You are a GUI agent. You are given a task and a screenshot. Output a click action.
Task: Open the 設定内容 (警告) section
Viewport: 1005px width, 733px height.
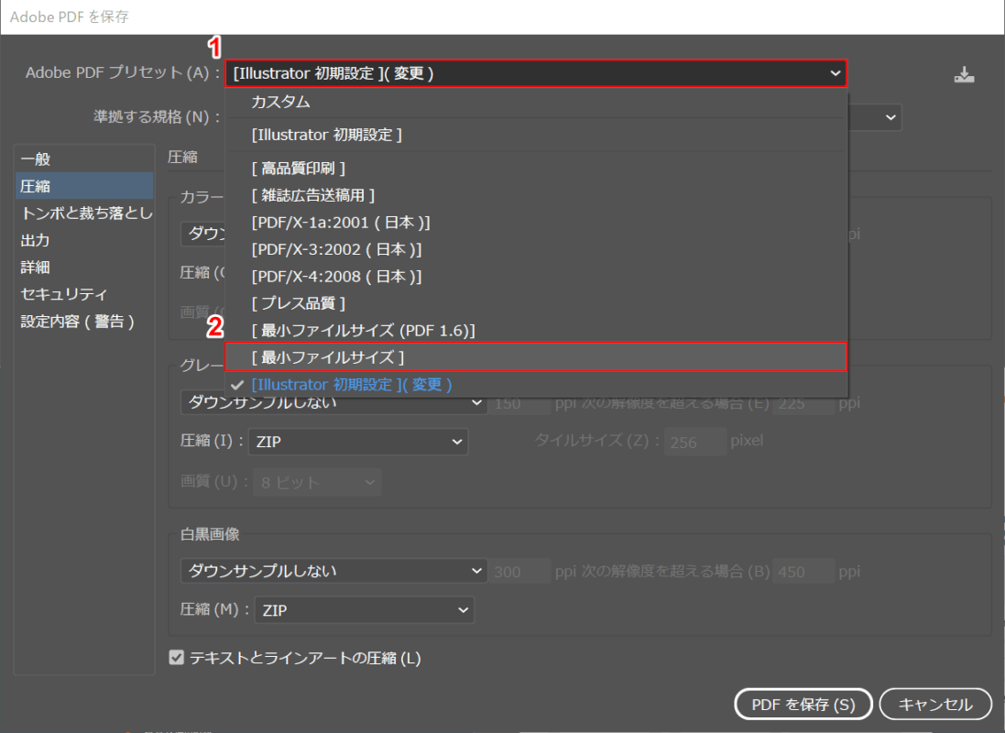point(84,322)
